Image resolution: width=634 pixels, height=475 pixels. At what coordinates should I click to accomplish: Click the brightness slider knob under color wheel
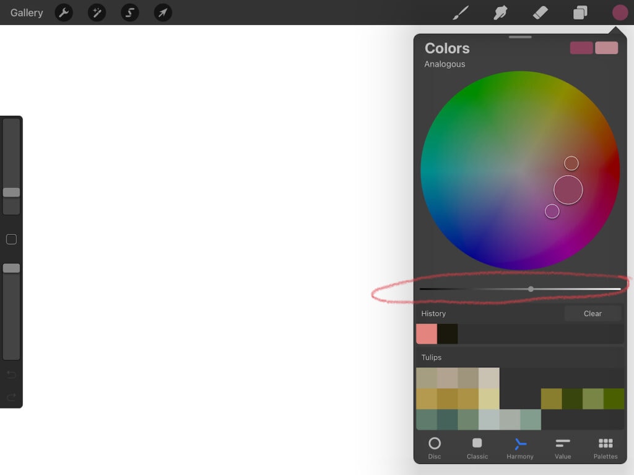531,289
